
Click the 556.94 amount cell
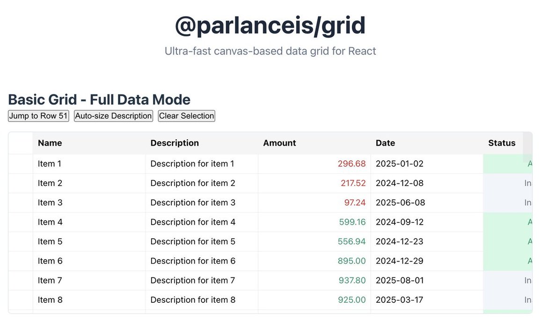click(x=314, y=242)
